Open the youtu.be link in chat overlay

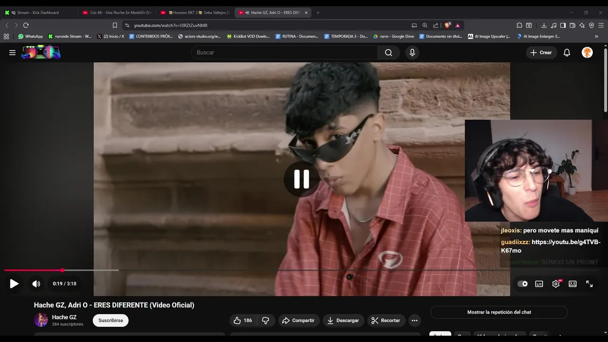pyautogui.click(x=551, y=246)
